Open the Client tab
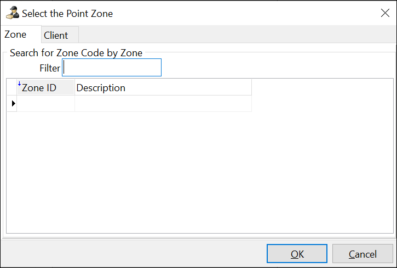This screenshot has width=397, height=268. (56, 35)
